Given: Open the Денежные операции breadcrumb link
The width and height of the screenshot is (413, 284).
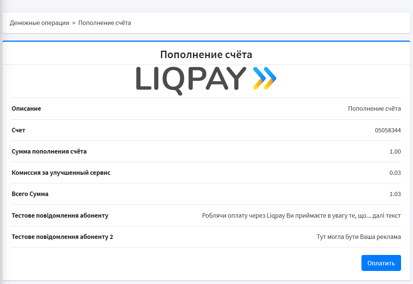Looking at the screenshot, I should tap(40, 23).
